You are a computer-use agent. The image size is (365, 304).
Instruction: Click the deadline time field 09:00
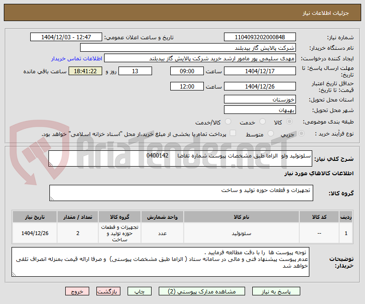[x=187, y=71]
